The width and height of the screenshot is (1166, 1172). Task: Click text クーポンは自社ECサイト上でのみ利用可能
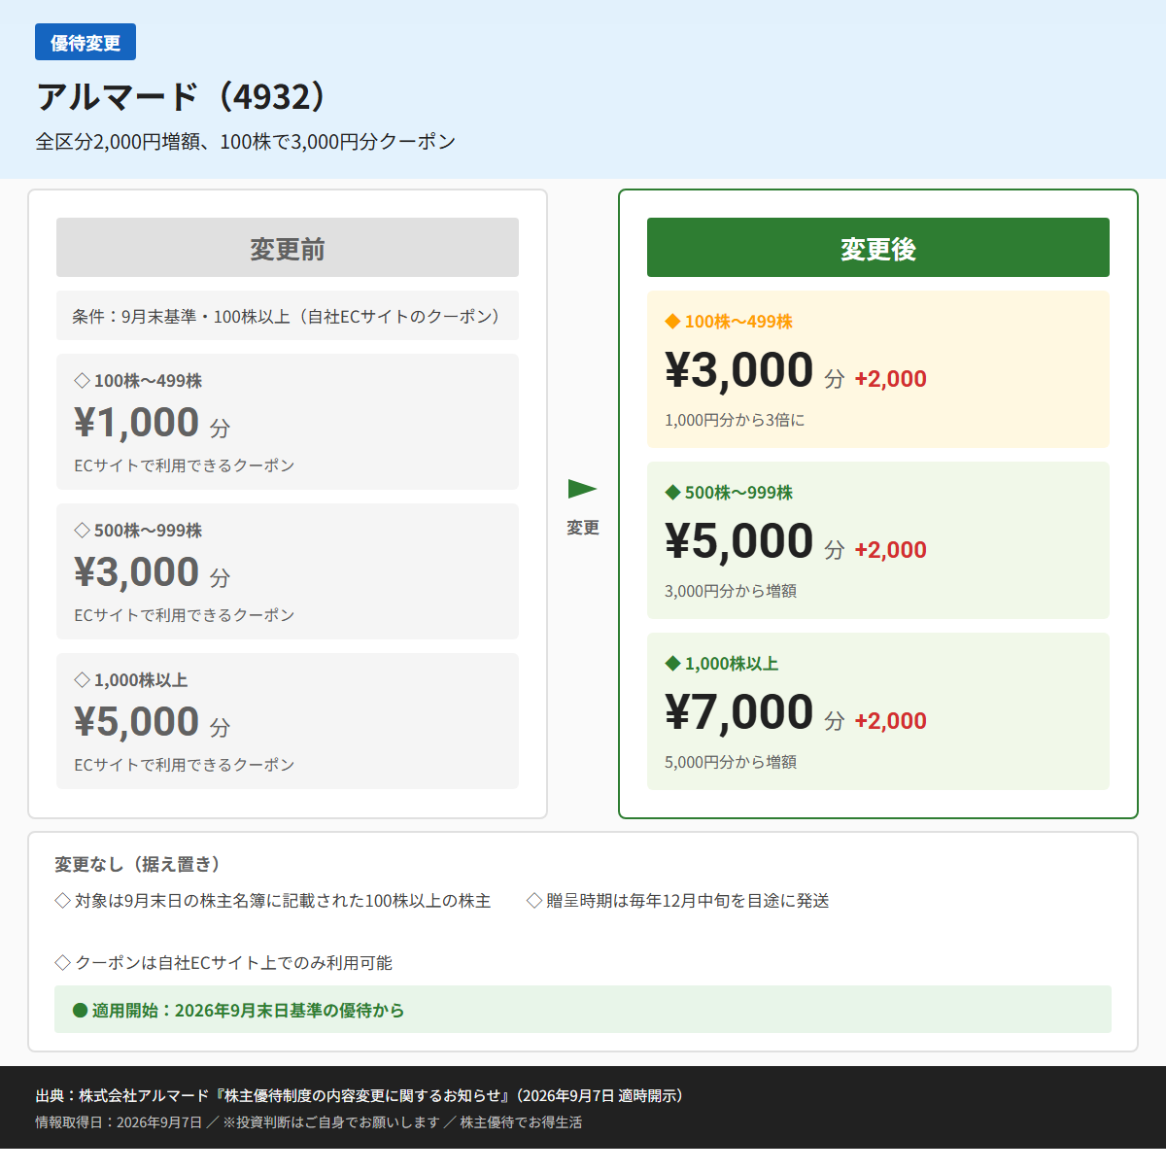(234, 963)
